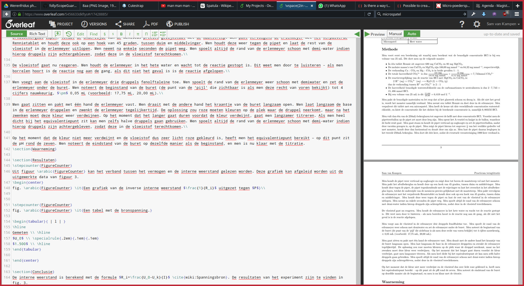
Task: Click the PUBLISH button
Action: 177,24
